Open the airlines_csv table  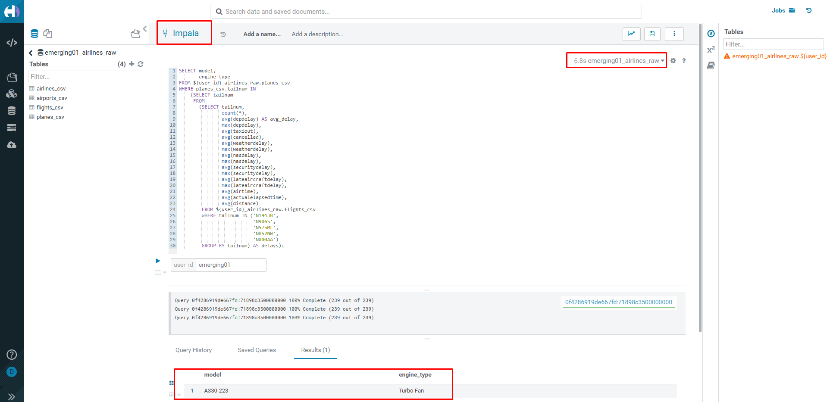51,88
